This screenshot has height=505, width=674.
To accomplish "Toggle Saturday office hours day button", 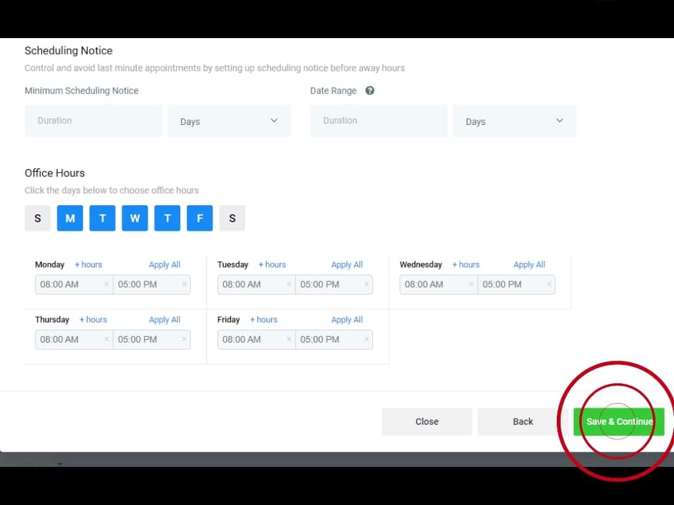I will pos(232,218).
